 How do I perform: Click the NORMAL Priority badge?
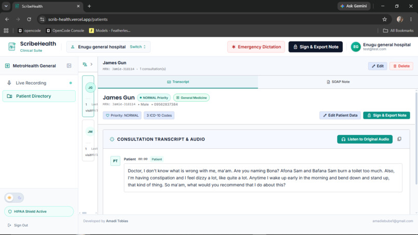[x=154, y=98]
